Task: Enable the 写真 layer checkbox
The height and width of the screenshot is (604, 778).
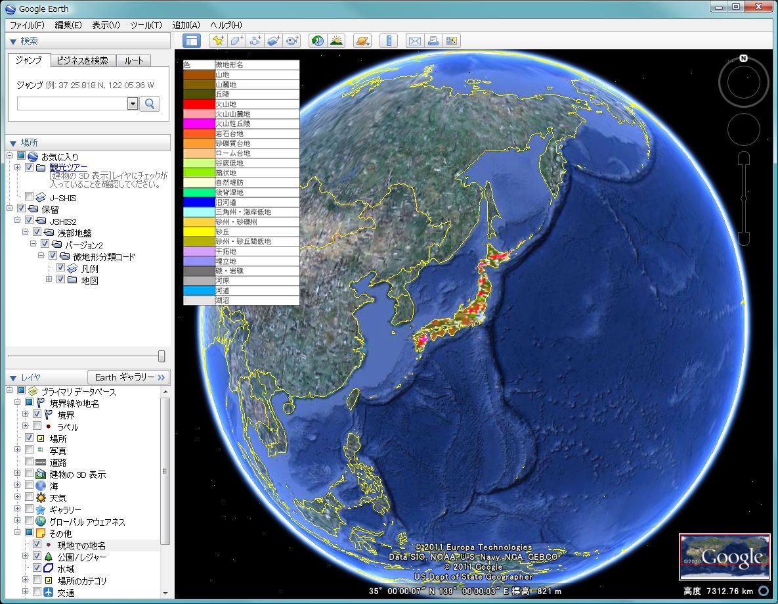Action: 30,450
